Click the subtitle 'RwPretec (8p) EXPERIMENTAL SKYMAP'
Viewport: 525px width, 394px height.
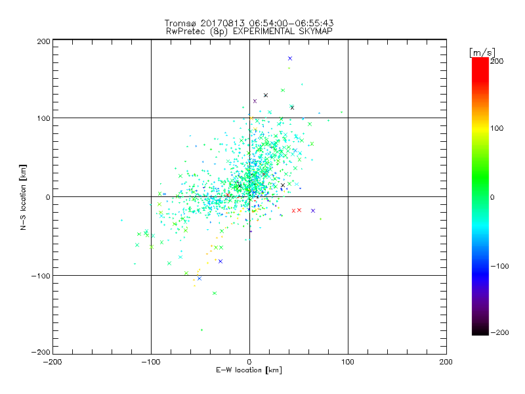pyautogui.click(x=249, y=32)
